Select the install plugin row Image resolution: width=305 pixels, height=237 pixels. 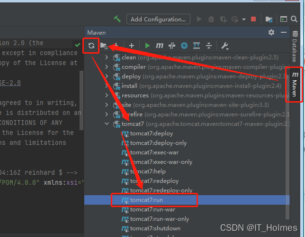coord(187,86)
